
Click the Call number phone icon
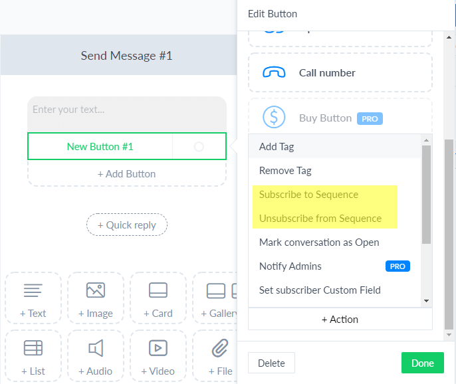274,72
